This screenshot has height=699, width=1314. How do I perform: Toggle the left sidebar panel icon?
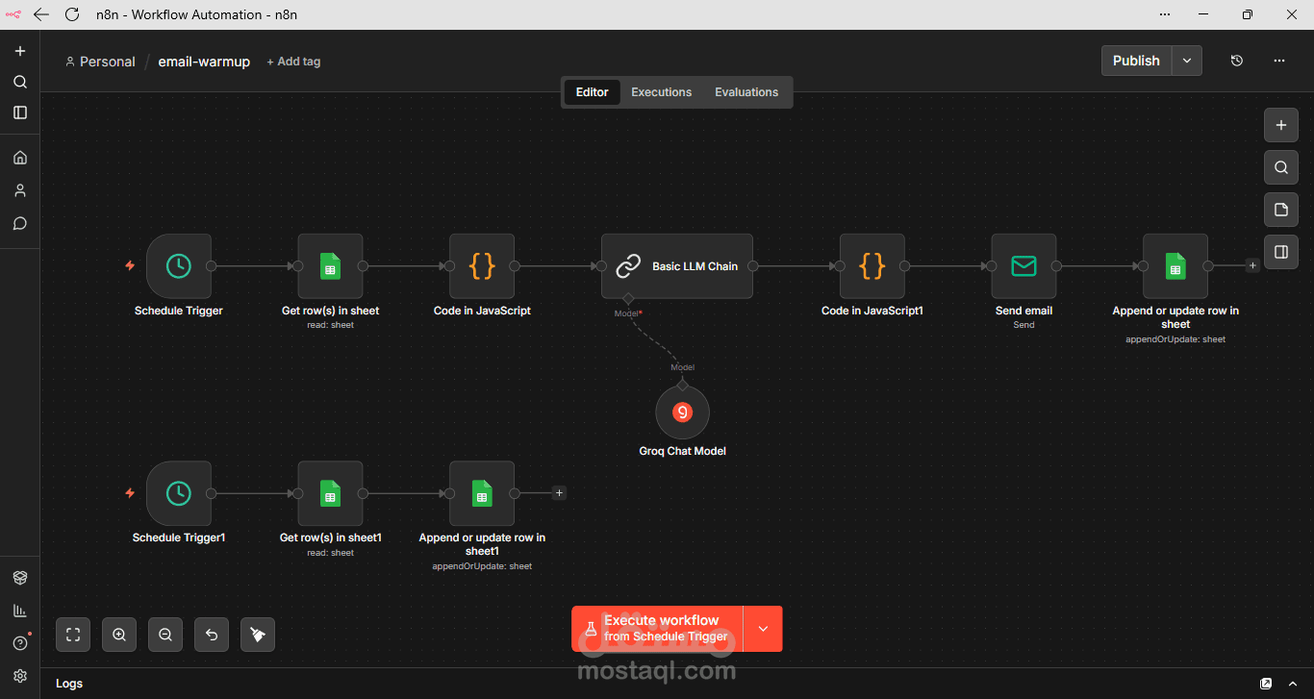point(20,112)
